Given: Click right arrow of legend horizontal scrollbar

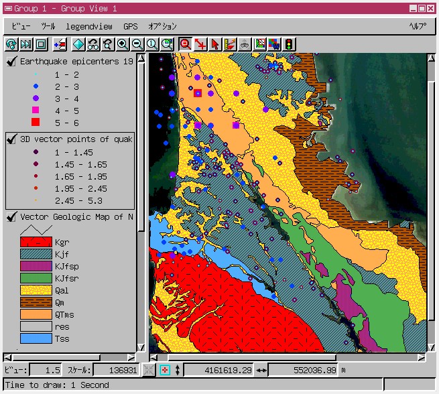Looking at the screenshot, I should click(131, 357).
